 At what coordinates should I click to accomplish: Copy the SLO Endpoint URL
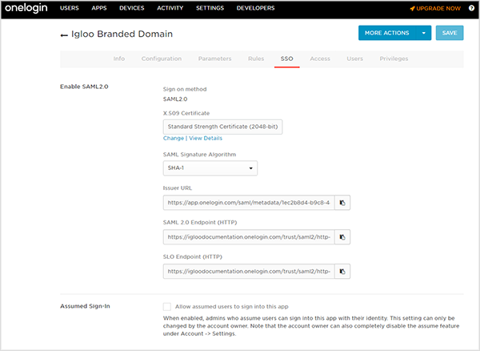pyautogui.click(x=342, y=272)
